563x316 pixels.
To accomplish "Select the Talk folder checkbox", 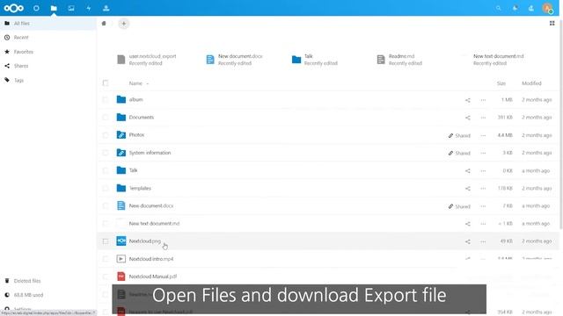I will click(106, 170).
